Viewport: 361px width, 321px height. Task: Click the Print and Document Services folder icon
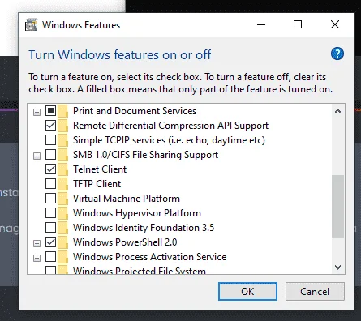click(63, 111)
